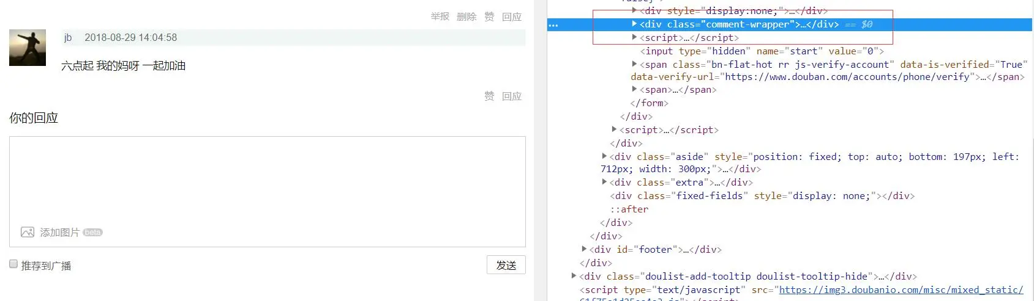
Task: Click 赞 below the jb comment
Action: [x=489, y=96]
